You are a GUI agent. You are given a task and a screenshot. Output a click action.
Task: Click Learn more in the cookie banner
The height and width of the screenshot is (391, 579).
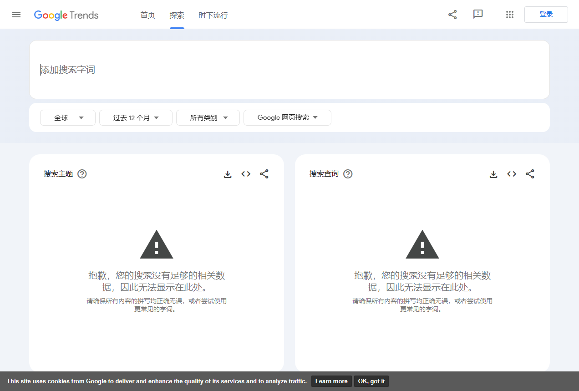click(331, 381)
